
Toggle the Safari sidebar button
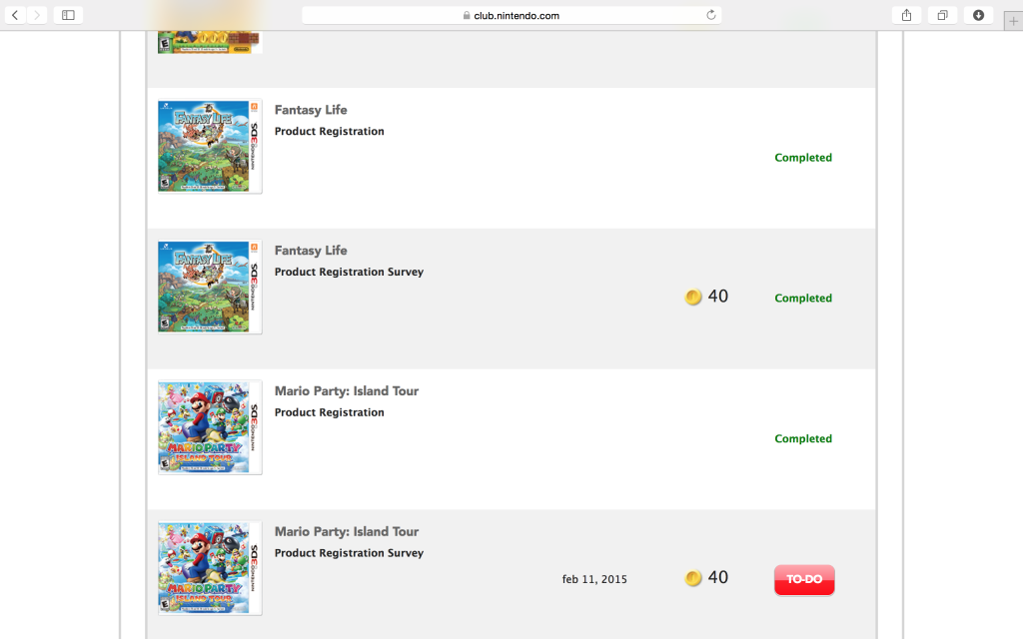68,15
